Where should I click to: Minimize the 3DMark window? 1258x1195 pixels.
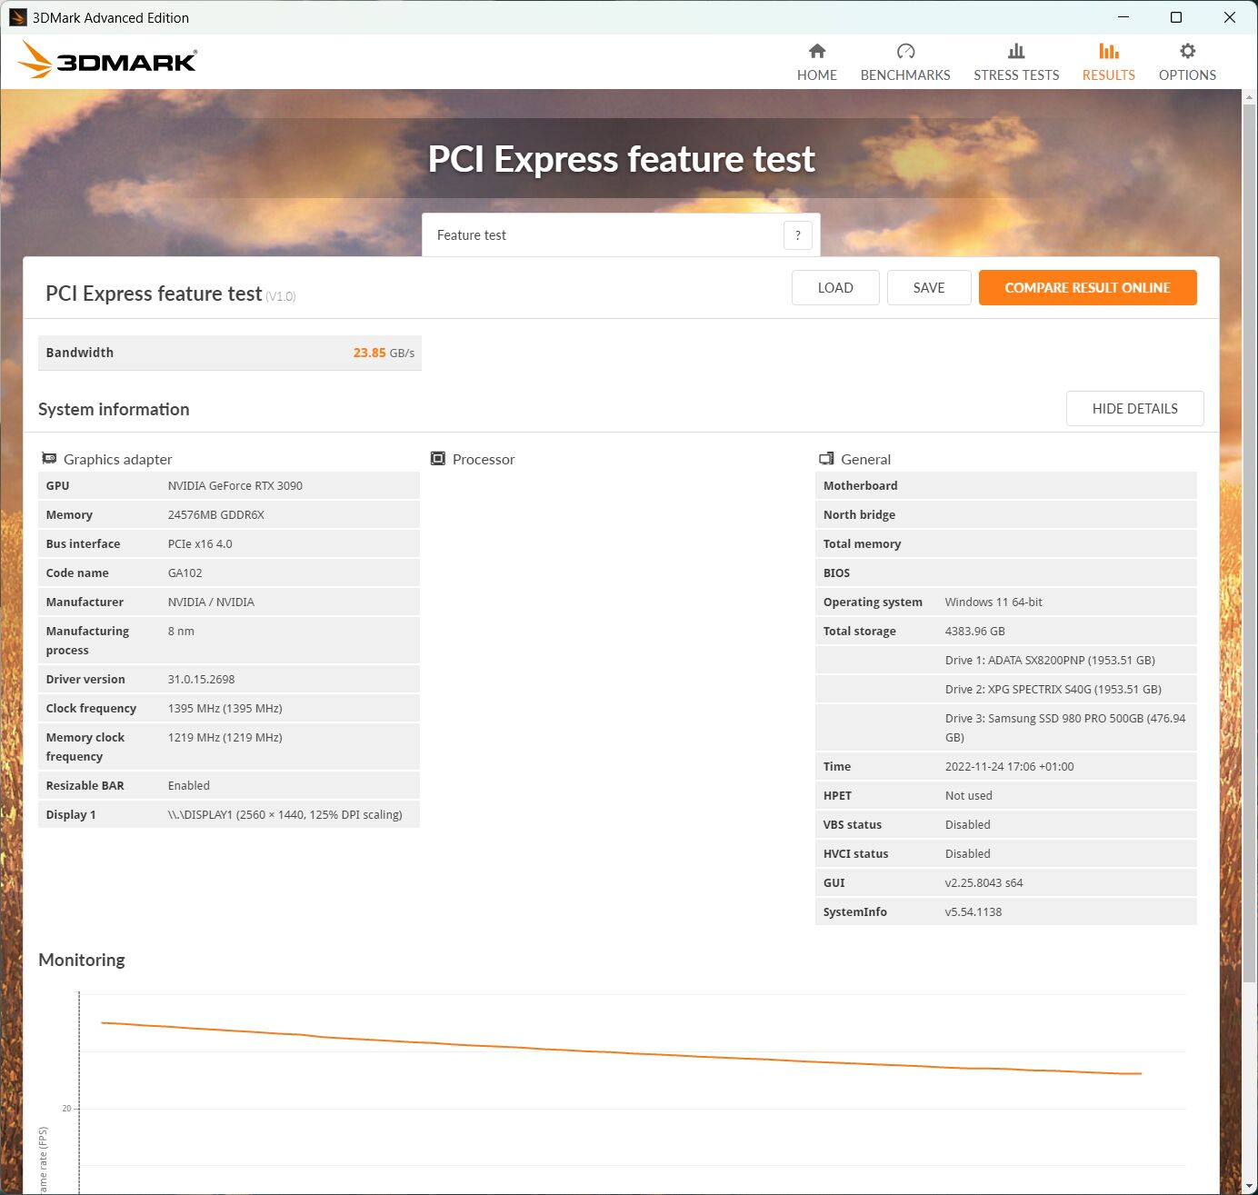[x=1123, y=17]
